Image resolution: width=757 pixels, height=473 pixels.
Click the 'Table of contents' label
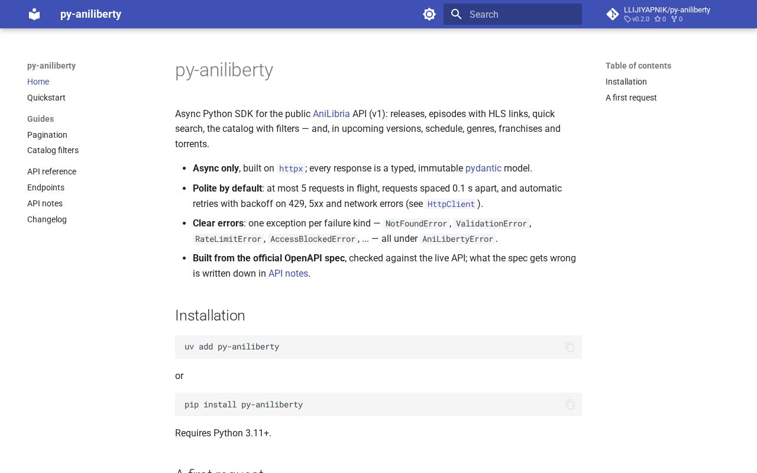638,66
